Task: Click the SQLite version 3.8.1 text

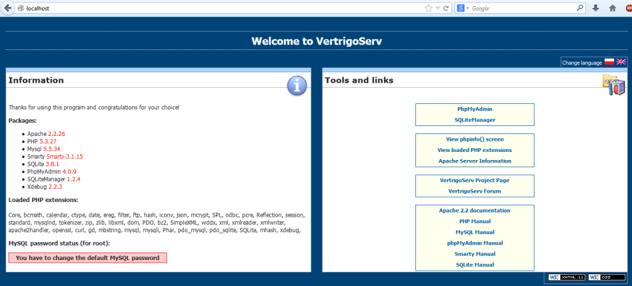Action: point(52,164)
